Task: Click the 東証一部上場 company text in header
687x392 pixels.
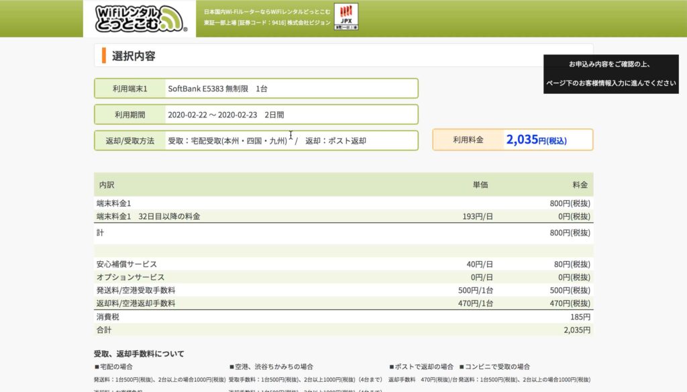Action: (x=267, y=23)
